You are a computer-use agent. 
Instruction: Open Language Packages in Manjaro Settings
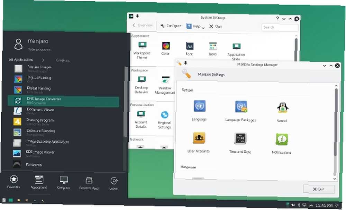[240, 111]
